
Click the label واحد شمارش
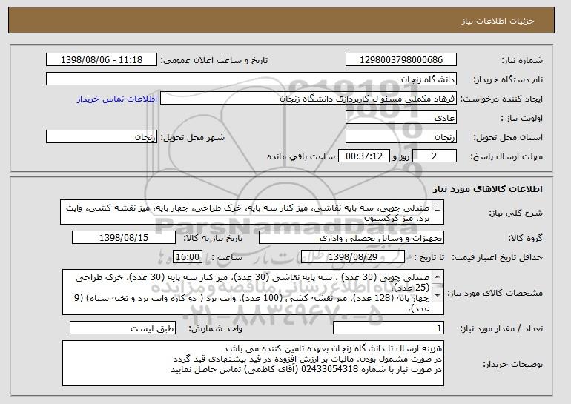coord(215,328)
